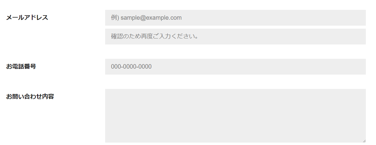Viewport: 376px width, 145px height.
Task: Click the 000-0000-0000 placeholder text
Action: point(131,67)
